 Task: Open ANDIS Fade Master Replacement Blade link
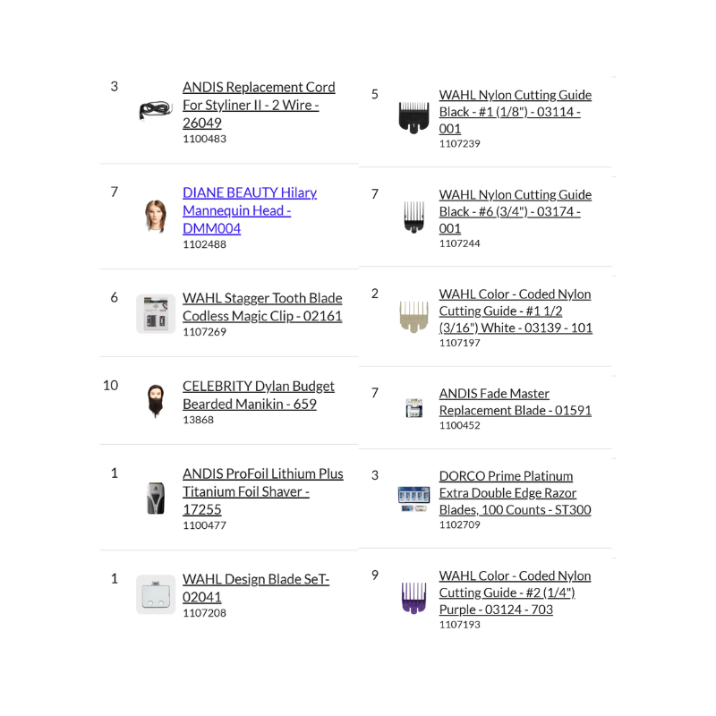pyautogui.click(x=515, y=402)
